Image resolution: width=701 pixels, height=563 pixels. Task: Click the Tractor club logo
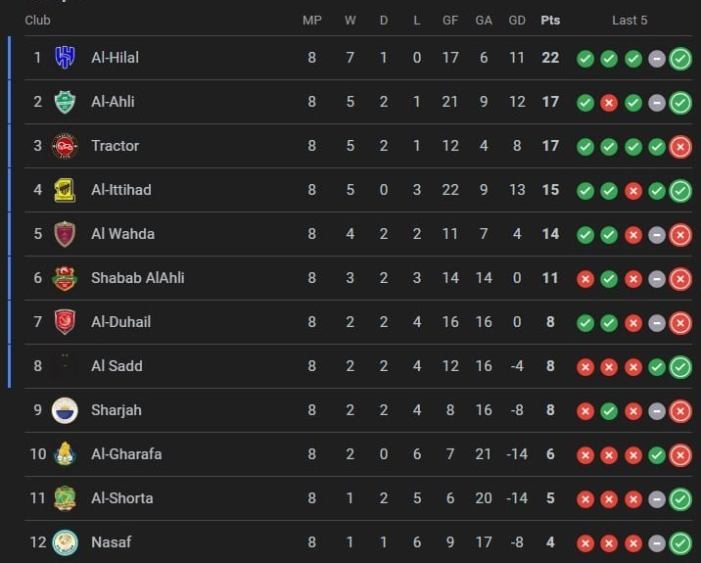click(x=65, y=146)
